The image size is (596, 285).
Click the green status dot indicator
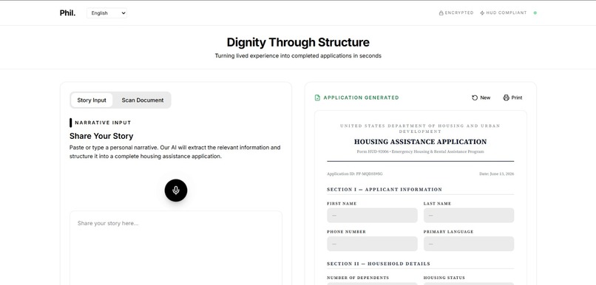click(535, 13)
